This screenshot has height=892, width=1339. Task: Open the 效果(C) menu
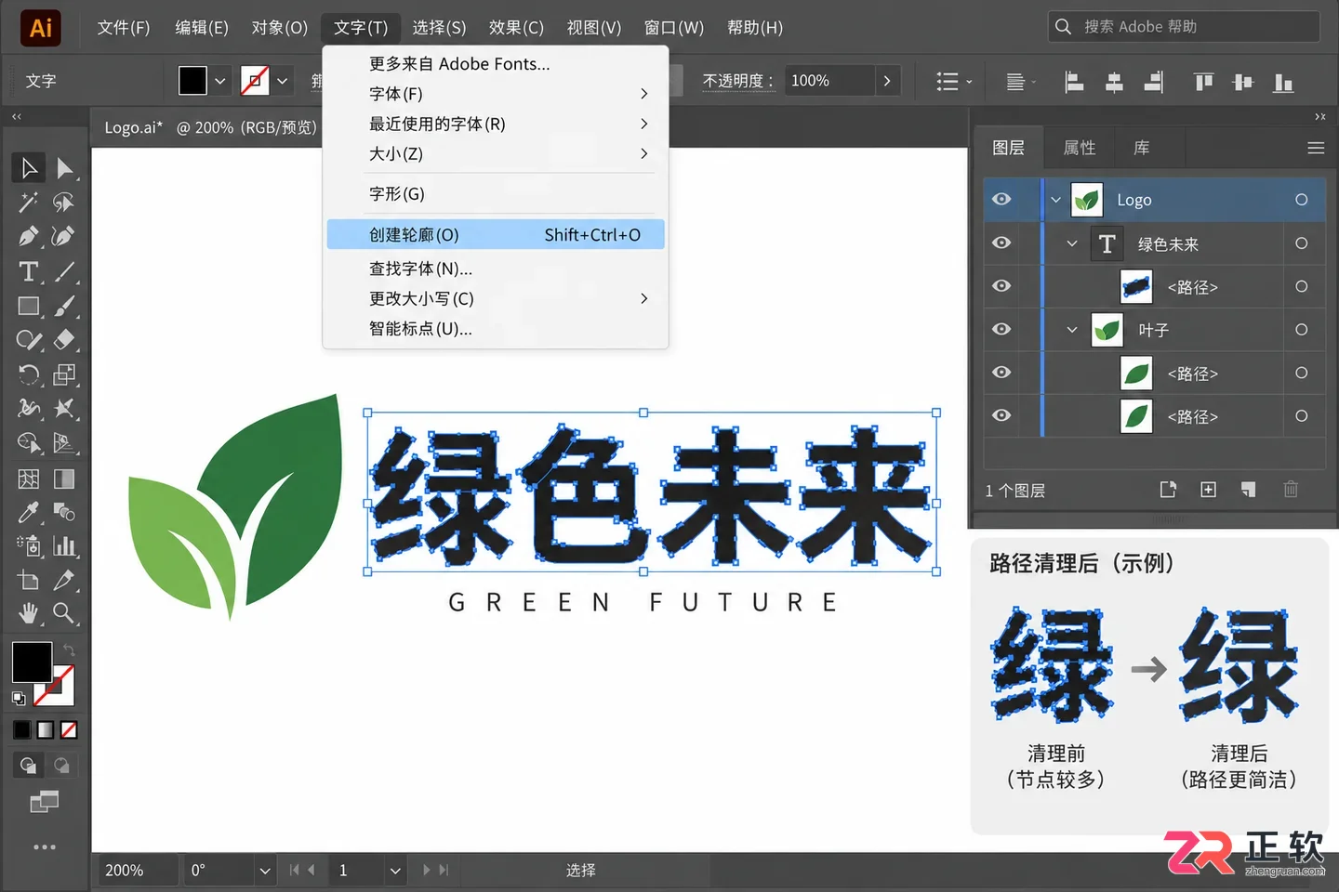coord(516,27)
